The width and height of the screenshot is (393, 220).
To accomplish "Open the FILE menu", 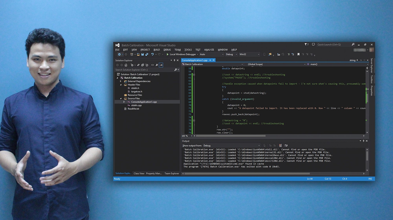I will point(117,50).
